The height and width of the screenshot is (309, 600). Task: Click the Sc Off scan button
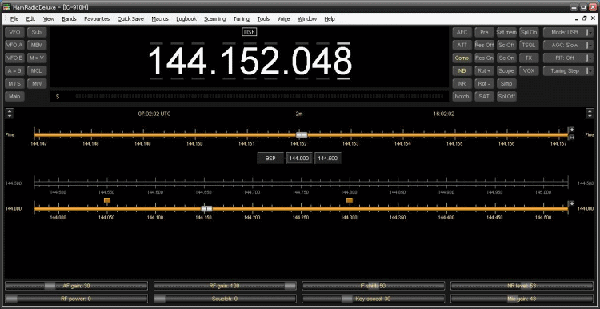click(x=506, y=45)
